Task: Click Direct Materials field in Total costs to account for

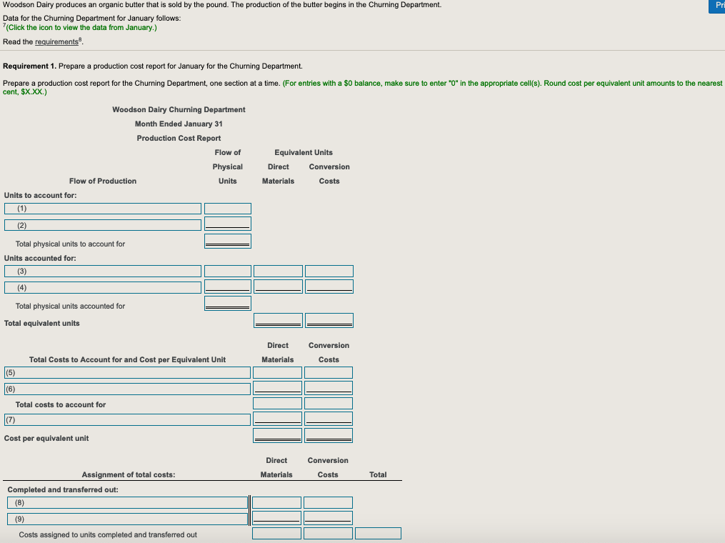Action: [278, 403]
